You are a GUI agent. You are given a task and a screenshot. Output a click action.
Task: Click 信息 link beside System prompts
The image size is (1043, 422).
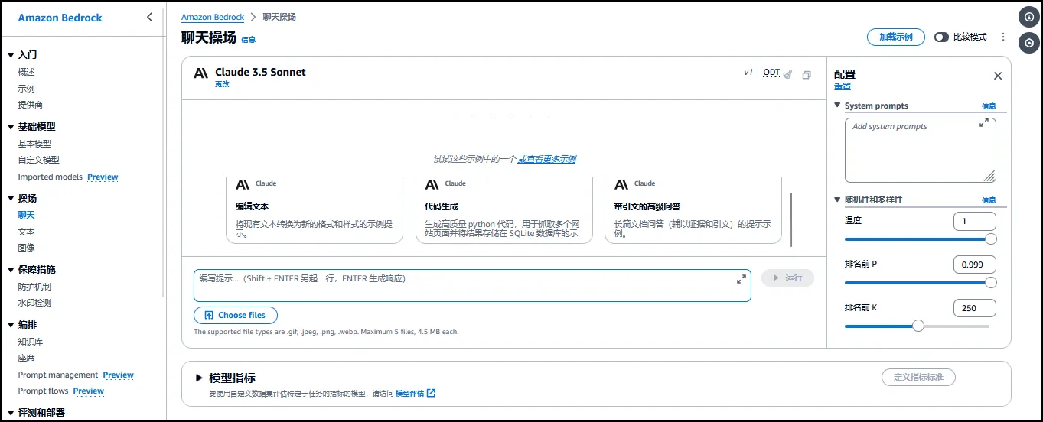click(x=989, y=106)
